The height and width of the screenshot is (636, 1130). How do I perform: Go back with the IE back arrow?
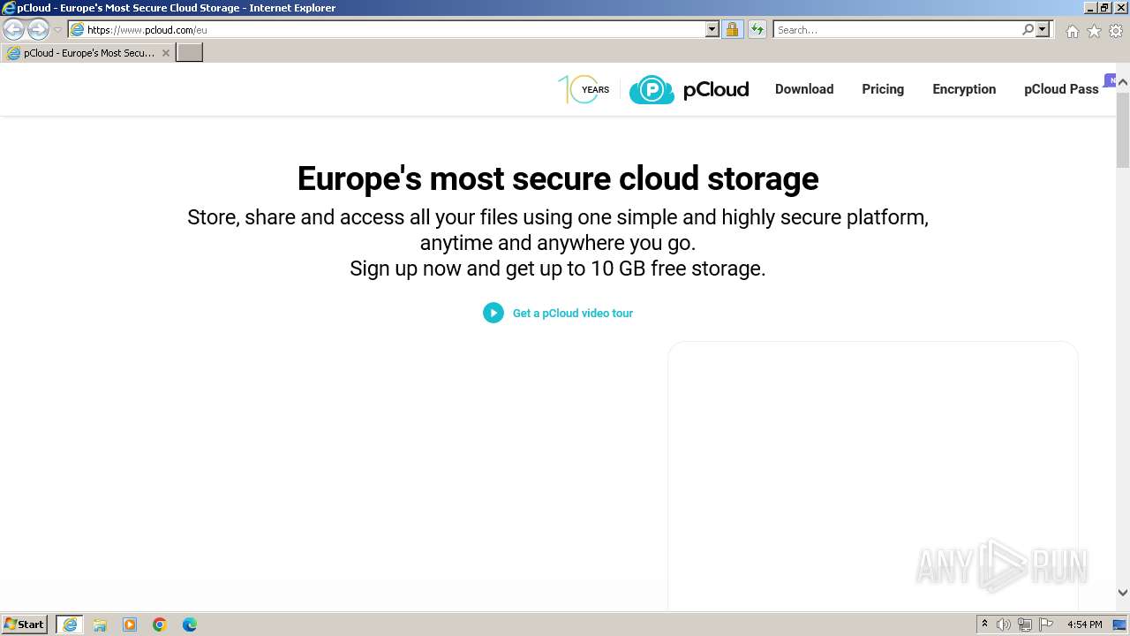[x=13, y=29]
